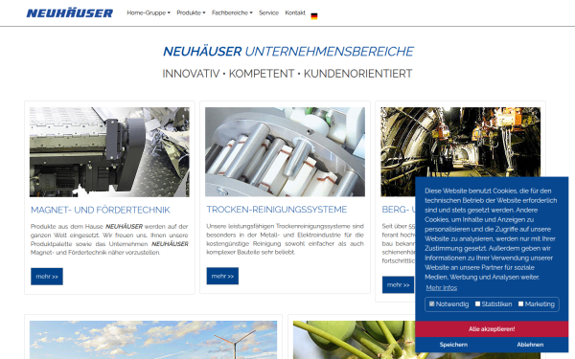Click the NEUHÄUSER UNTERNEHMENSBEREICHE headline
Screen dimensions: 575x359
[x=288, y=52]
